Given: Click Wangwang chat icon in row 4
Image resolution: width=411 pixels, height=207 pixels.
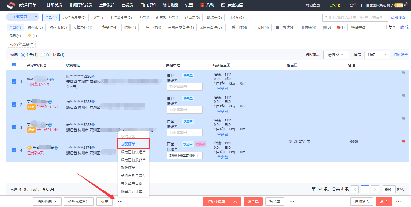Looking at the screenshot, I should 56,148.
